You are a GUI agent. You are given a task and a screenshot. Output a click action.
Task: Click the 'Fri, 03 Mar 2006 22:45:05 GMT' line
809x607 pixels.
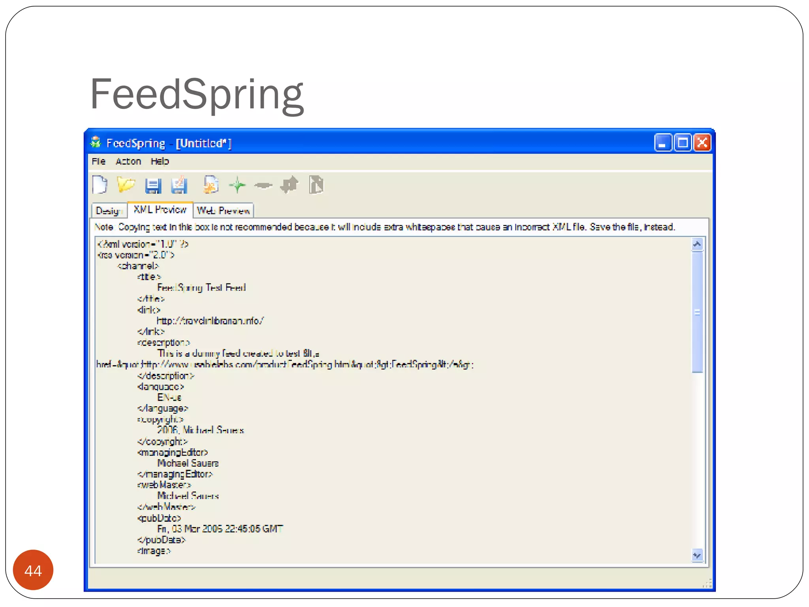[220, 529]
